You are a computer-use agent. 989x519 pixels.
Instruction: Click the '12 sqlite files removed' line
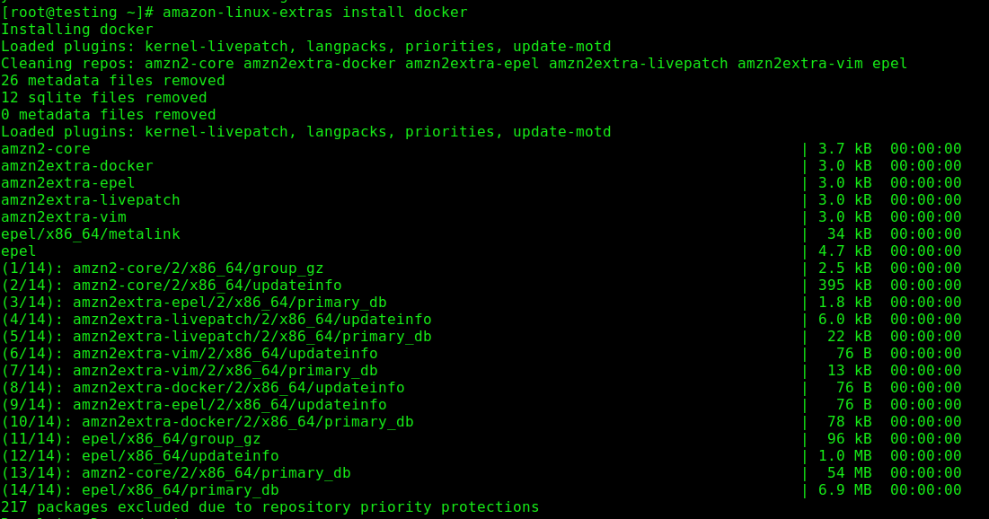[104, 98]
